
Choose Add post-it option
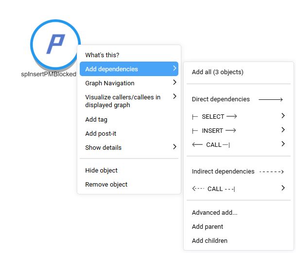click(101, 133)
